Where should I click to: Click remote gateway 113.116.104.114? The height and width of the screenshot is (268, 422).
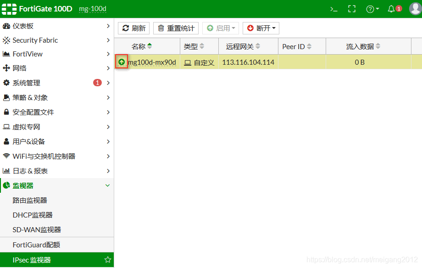248,62
